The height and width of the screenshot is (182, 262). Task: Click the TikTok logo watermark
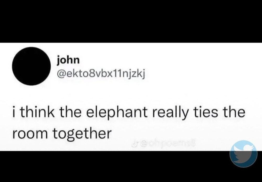coord(134,143)
